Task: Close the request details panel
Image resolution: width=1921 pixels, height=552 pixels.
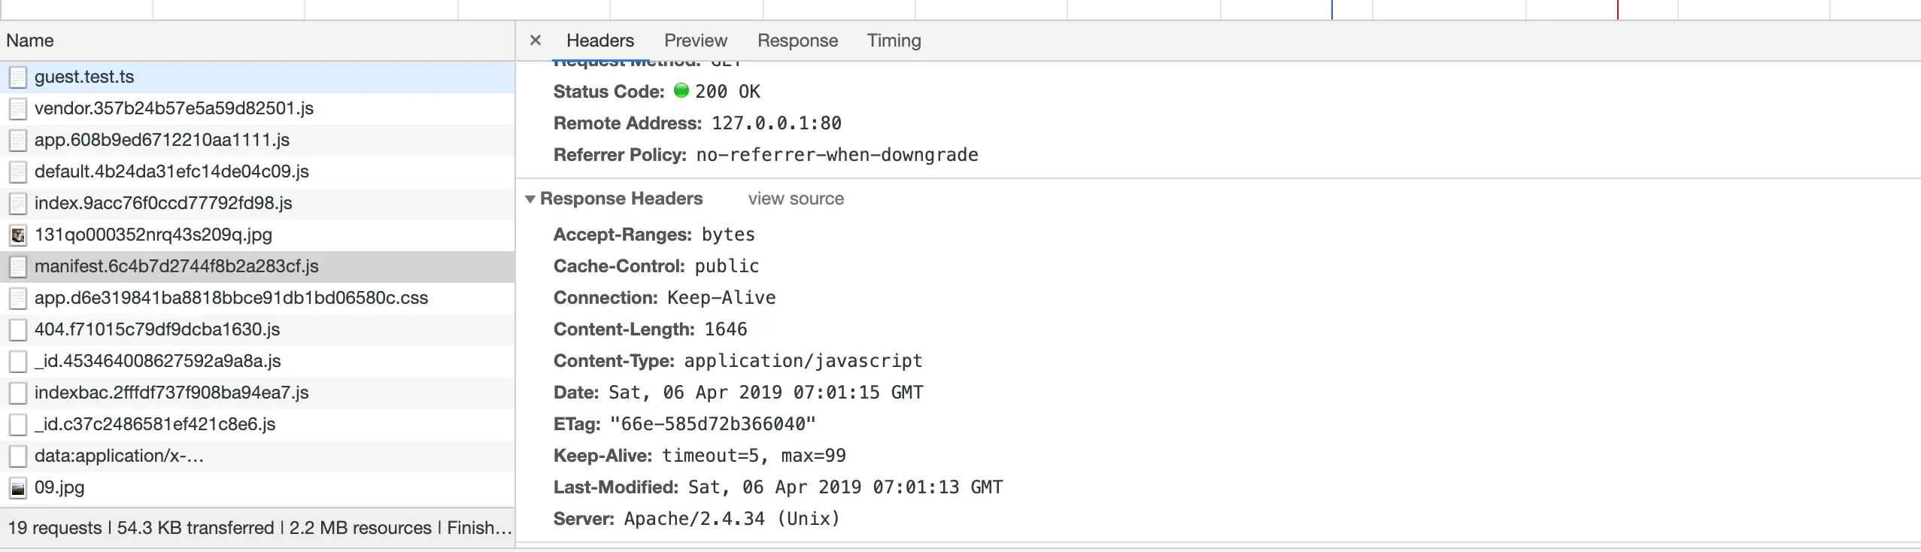Action: click(535, 41)
